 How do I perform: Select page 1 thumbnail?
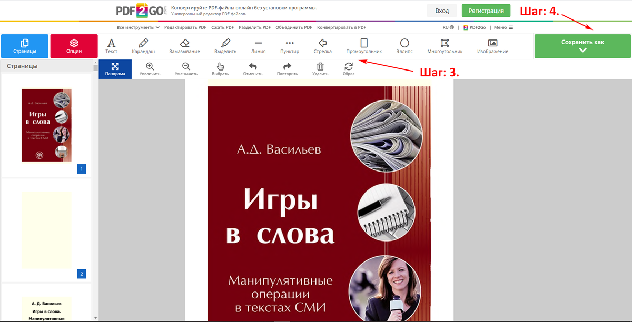[x=46, y=125]
